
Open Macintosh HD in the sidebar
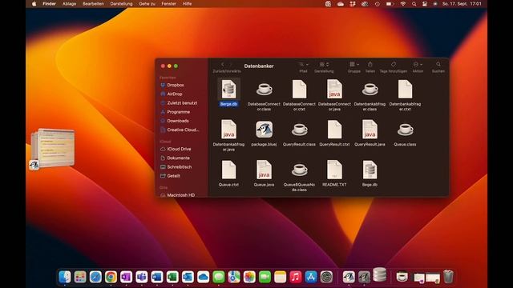180,195
